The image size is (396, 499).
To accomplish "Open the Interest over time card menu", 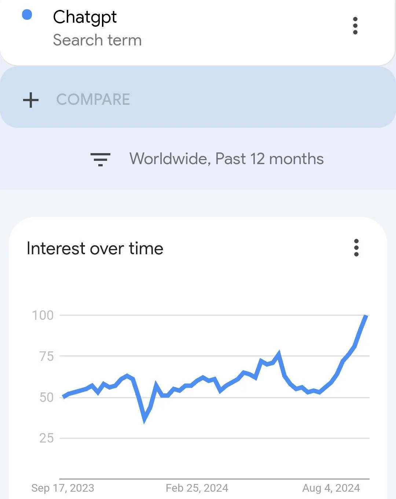I will point(356,248).
